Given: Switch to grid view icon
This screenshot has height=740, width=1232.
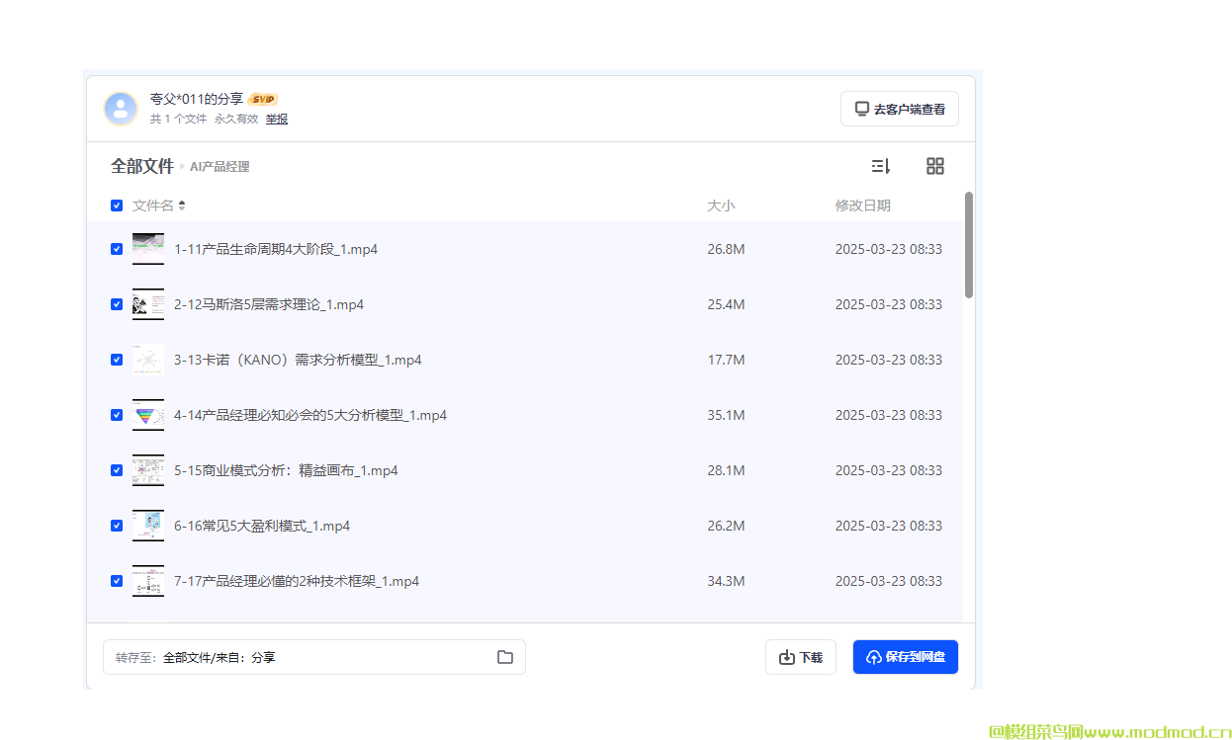Looking at the screenshot, I should coord(935,166).
